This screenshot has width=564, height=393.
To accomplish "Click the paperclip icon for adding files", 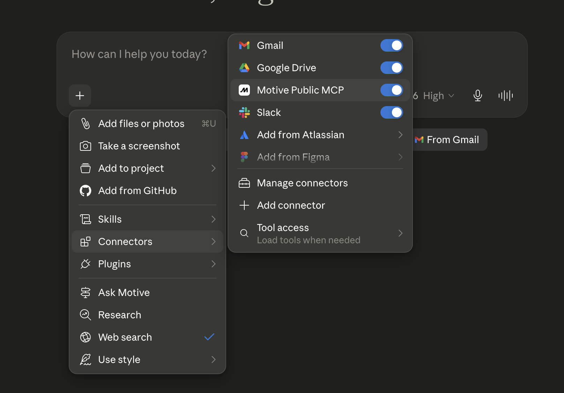I will (x=86, y=124).
